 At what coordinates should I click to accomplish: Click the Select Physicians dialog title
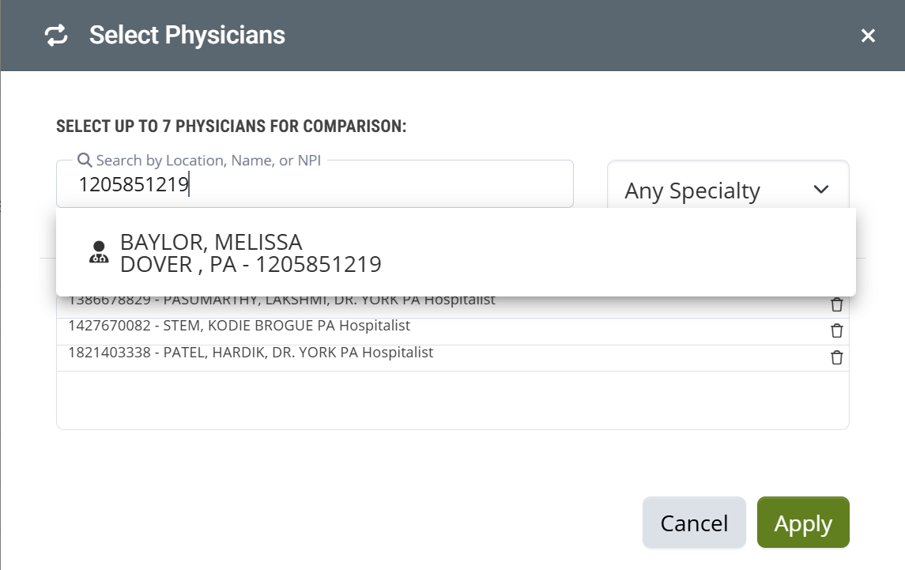(x=187, y=36)
